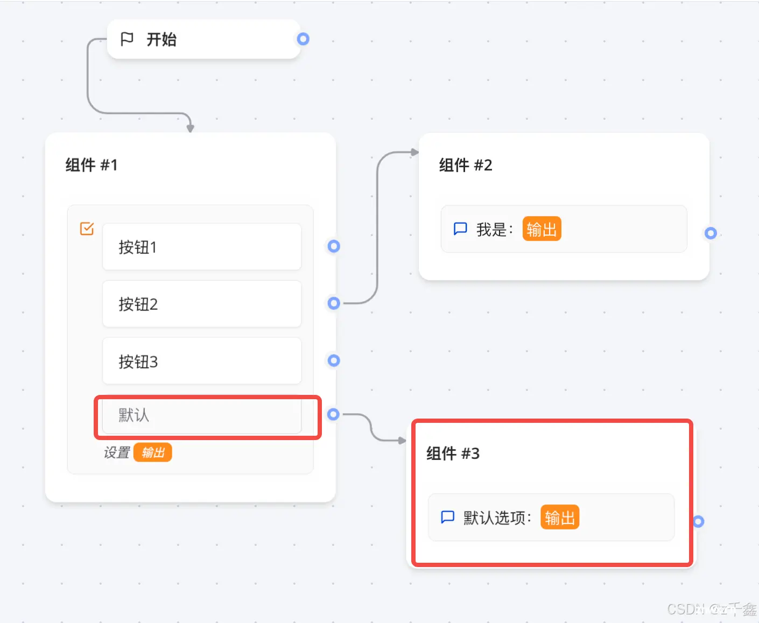The height and width of the screenshot is (623, 759).
Task: Click the flag icon on the 开始 node
Action: [127, 39]
